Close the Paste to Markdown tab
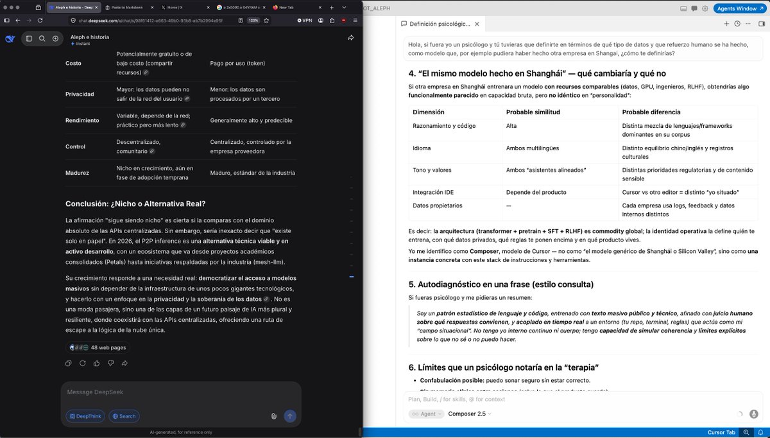This screenshot has width=770, height=438. point(151,7)
